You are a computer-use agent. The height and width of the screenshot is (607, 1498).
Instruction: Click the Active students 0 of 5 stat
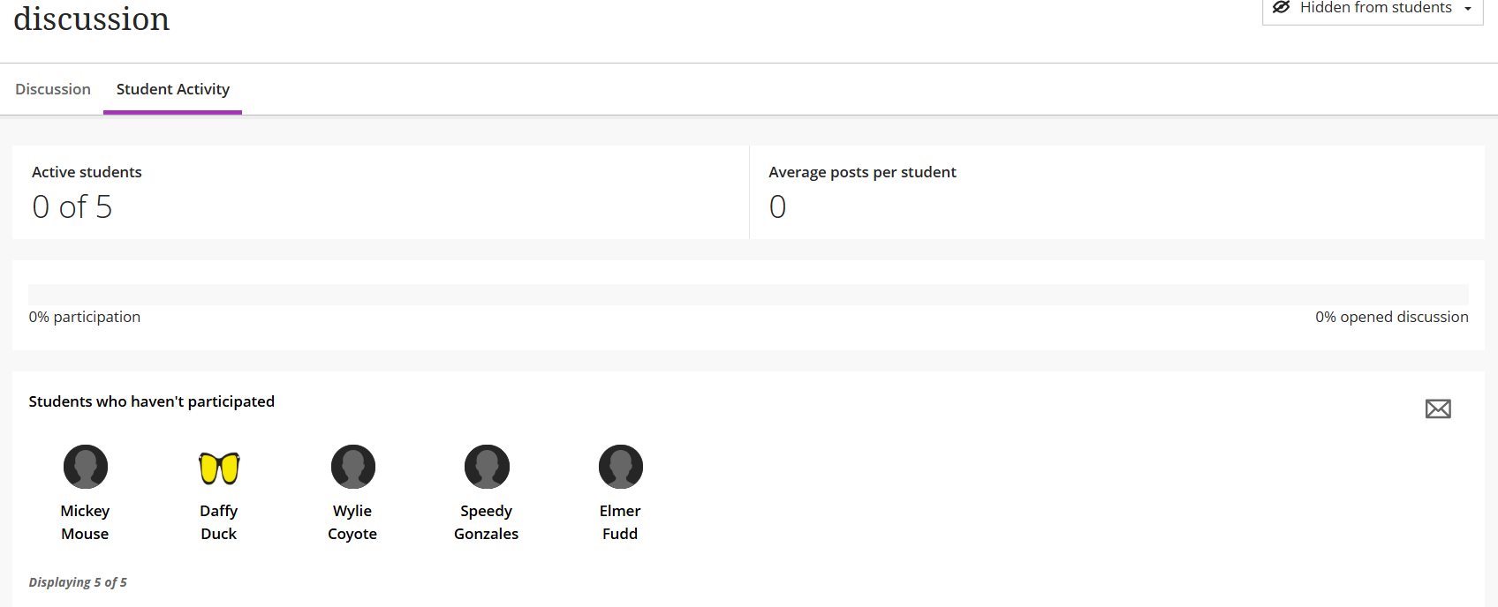coord(72,206)
